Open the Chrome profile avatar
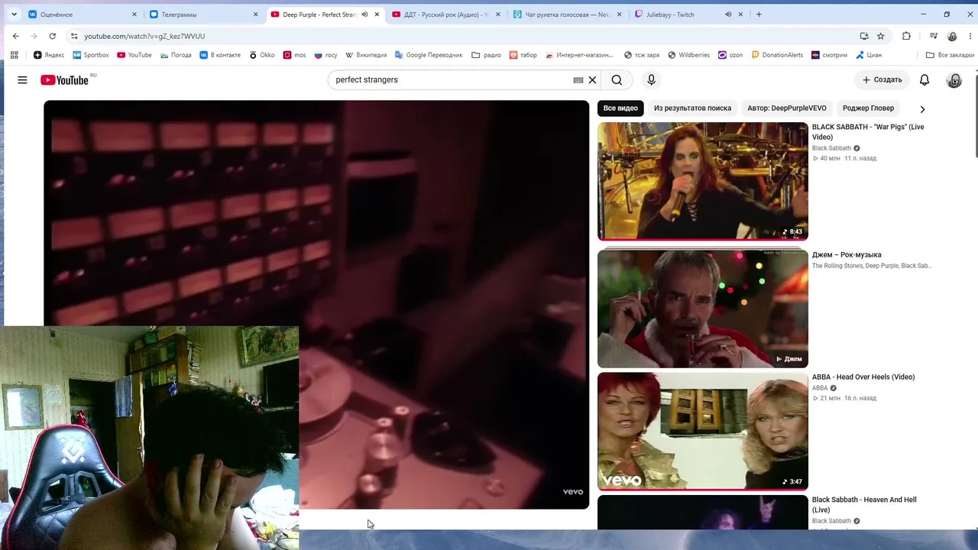 pyautogui.click(x=952, y=36)
